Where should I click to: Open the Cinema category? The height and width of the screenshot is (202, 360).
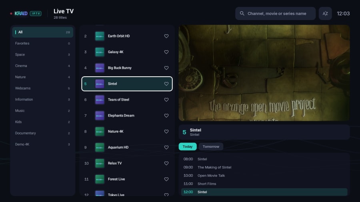click(x=43, y=66)
